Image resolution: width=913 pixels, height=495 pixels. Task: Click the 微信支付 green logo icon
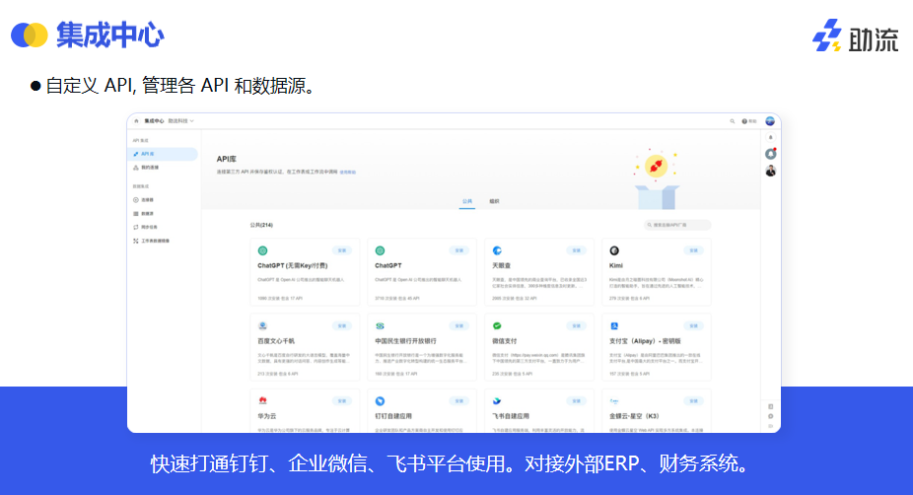[x=498, y=325]
